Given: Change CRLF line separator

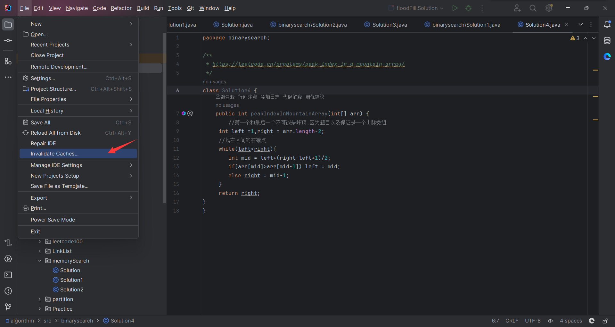Looking at the screenshot, I should click(x=512, y=321).
